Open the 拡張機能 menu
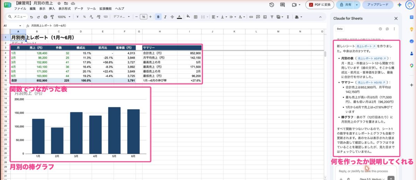 point(105,8)
